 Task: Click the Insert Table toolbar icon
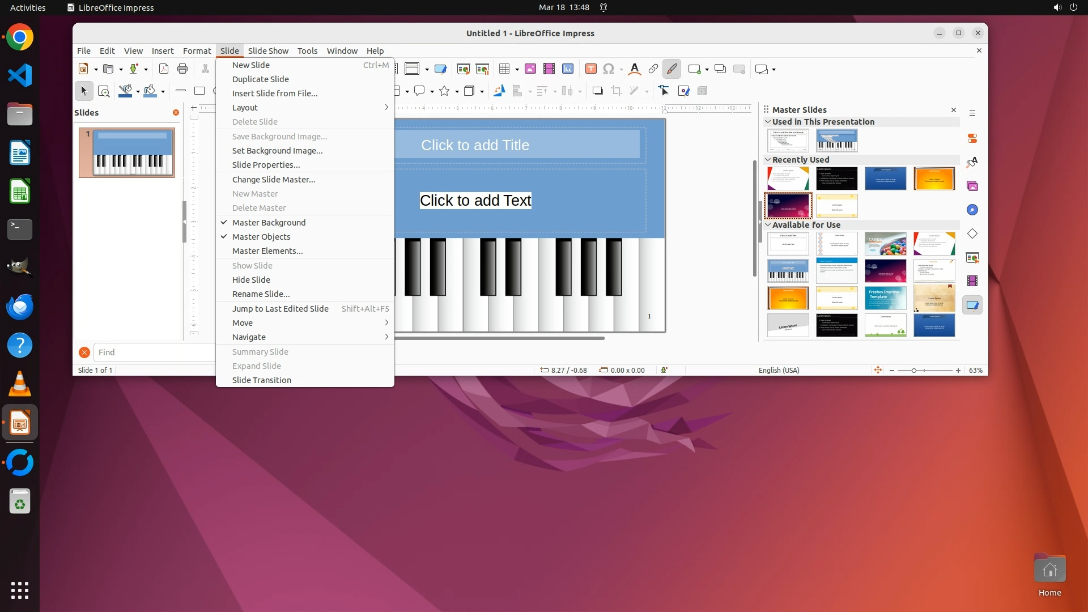504,69
